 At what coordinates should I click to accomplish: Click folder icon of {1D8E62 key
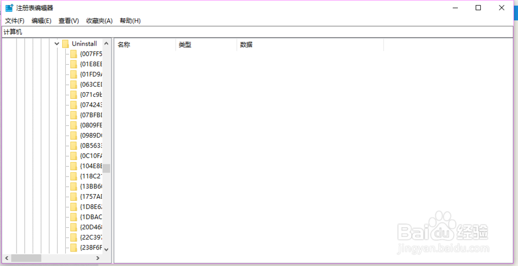[74, 207]
